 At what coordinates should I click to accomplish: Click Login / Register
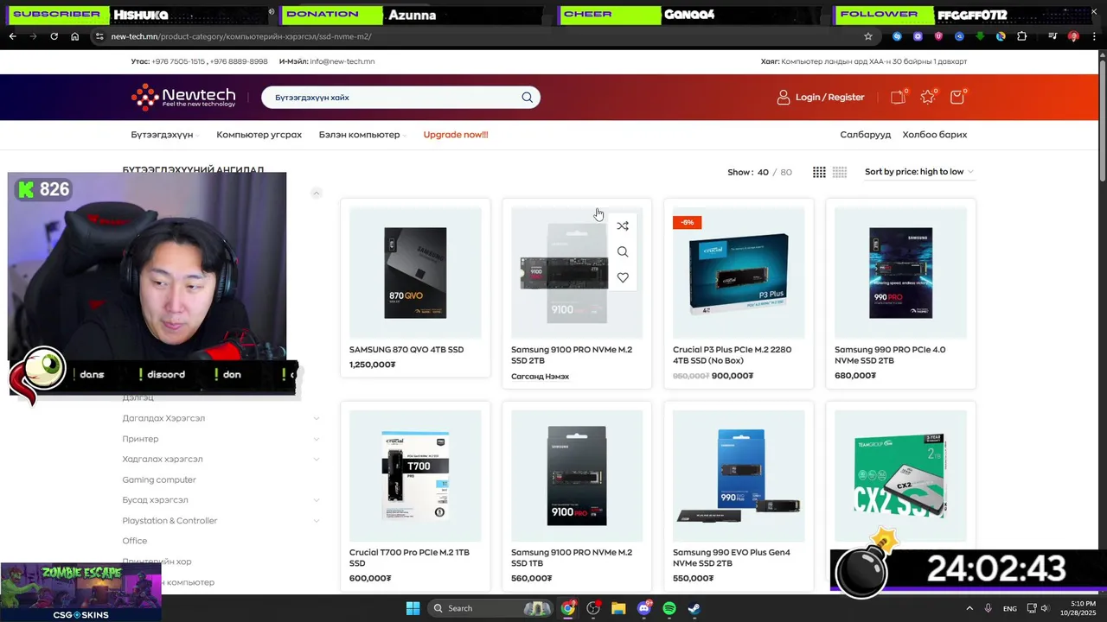(x=821, y=98)
